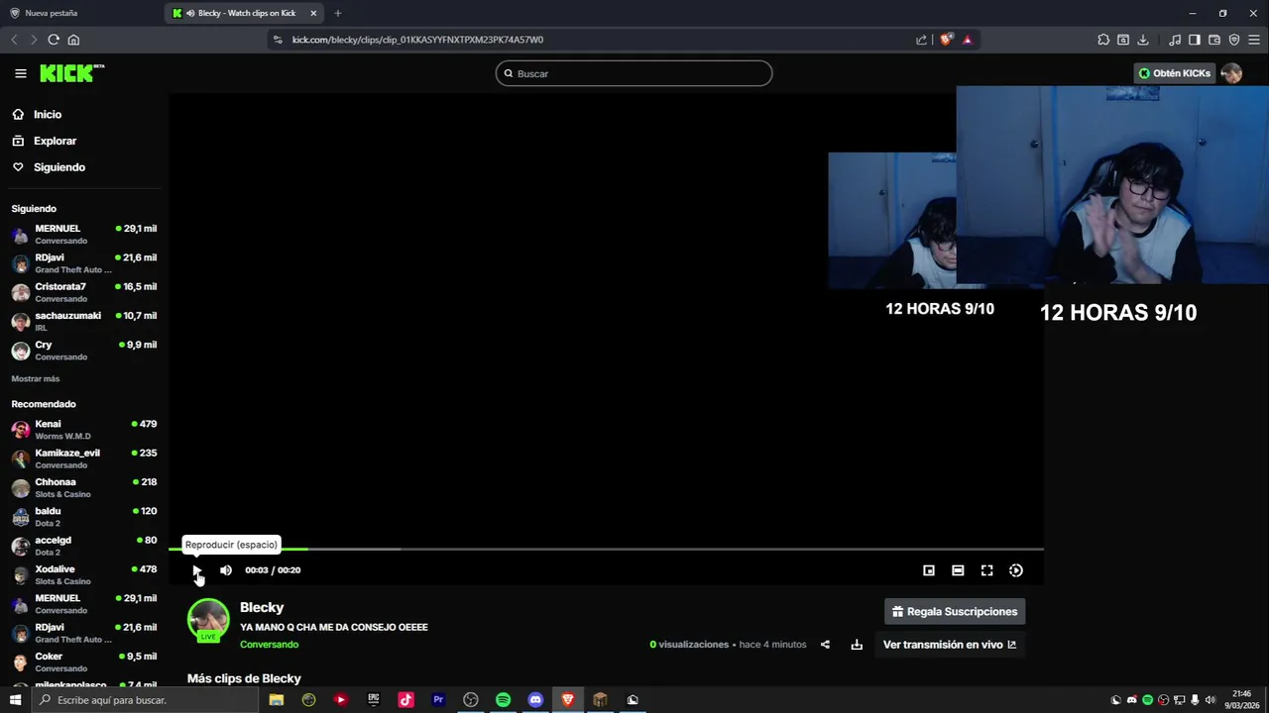Toggle theater mode on the player
This screenshot has height=713, width=1269.
tap(958, 570)
